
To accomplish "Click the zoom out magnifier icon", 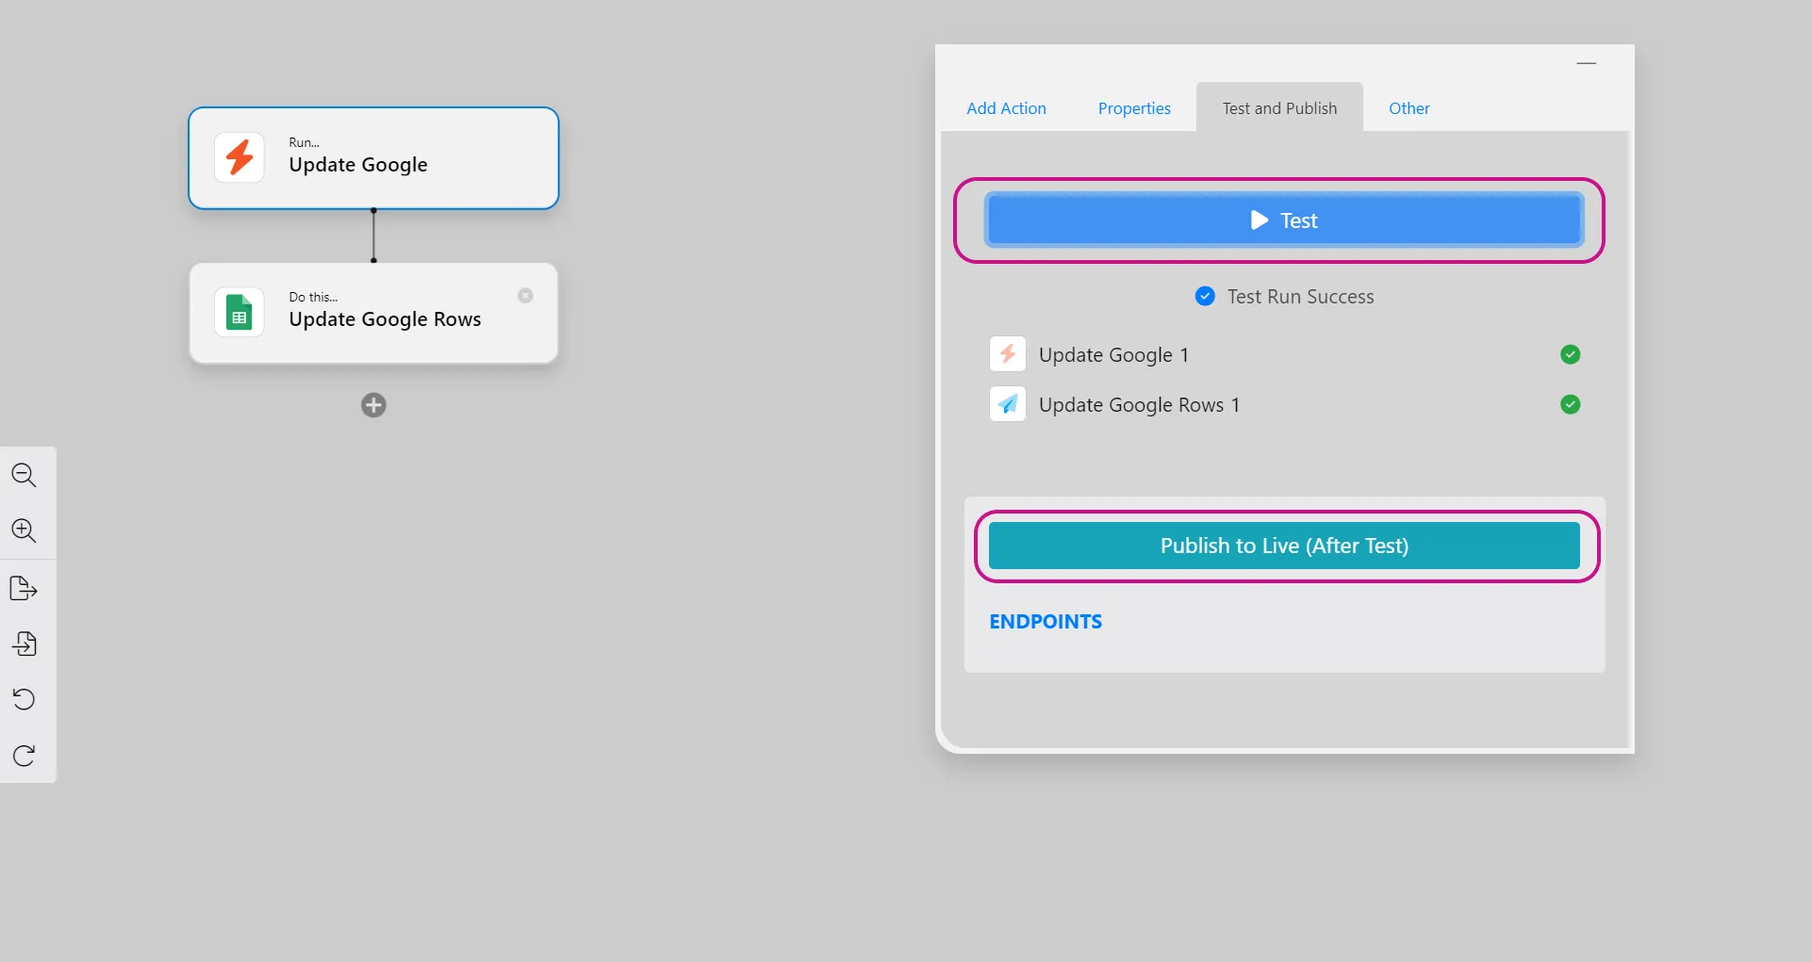I will pos(24,475).
